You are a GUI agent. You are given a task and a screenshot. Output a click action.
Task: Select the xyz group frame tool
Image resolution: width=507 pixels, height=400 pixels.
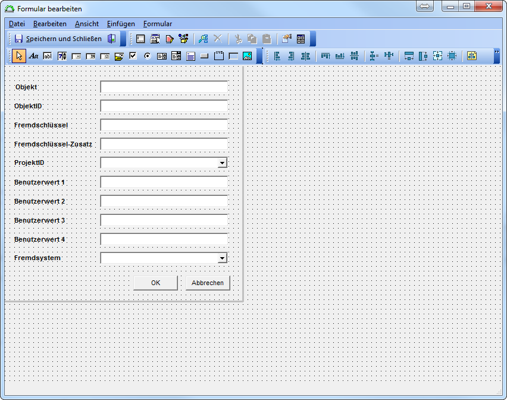pyautogui.click(x=219, y=56)
